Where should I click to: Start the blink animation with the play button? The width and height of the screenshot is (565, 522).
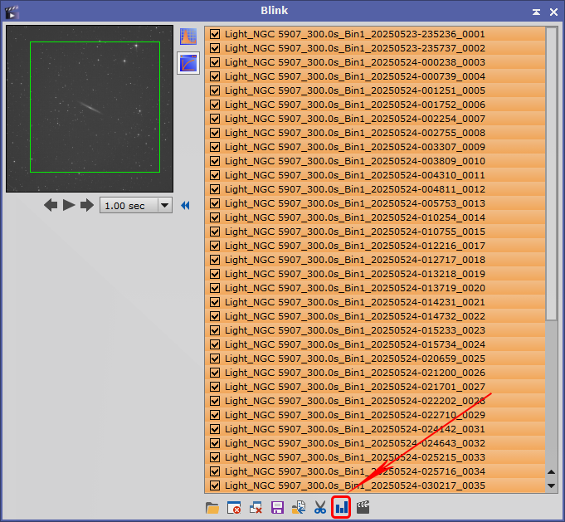(x=69, y=205)
